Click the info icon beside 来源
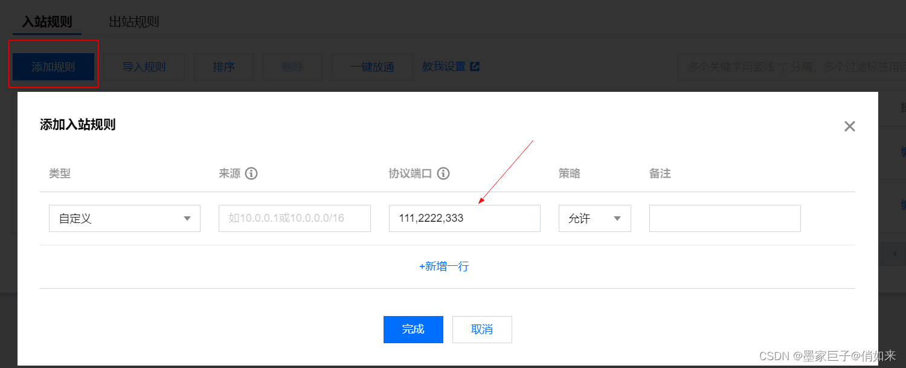Image resolution: width=906 pixels, height=368 pixels. pos(252,173)
